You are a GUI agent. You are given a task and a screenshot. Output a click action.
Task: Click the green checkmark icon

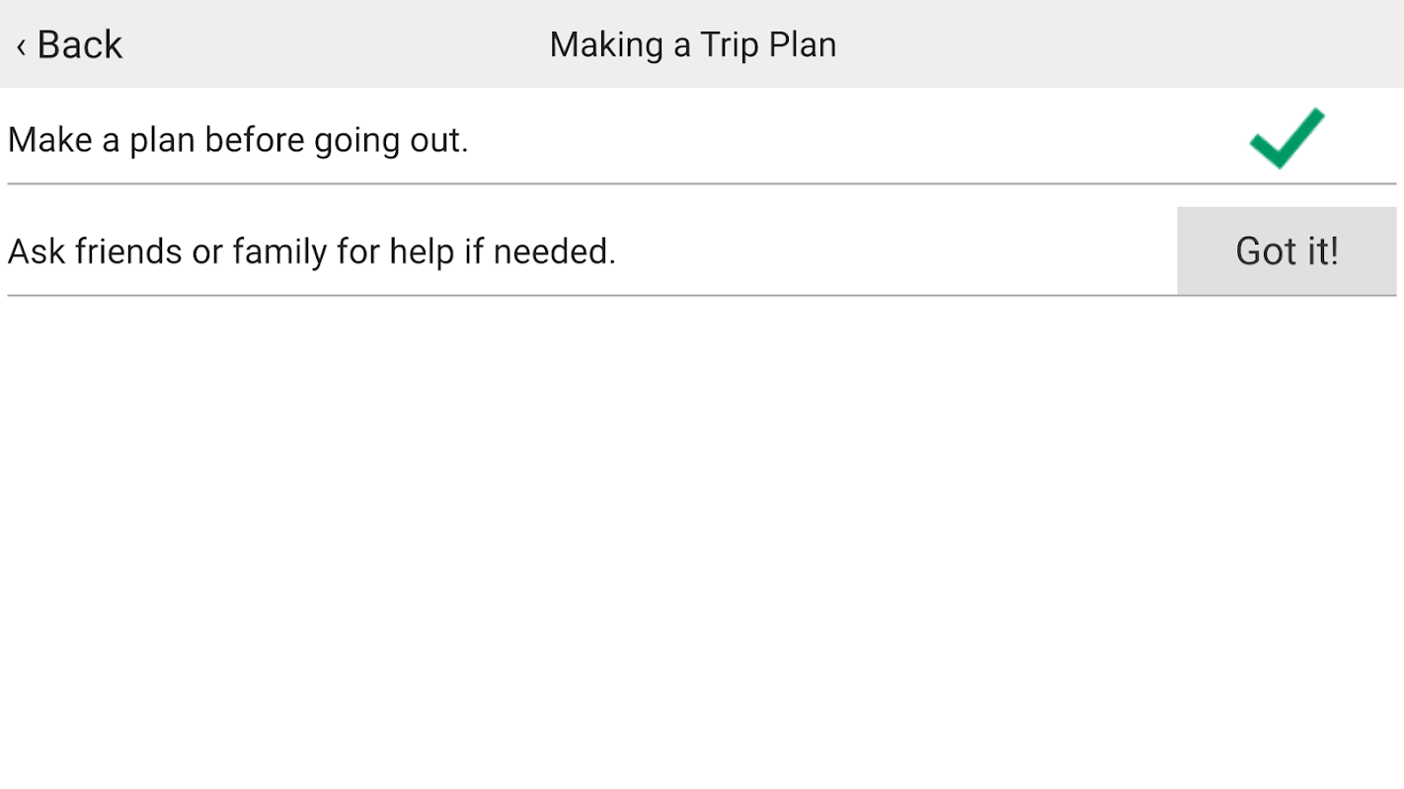point(1287,138)
